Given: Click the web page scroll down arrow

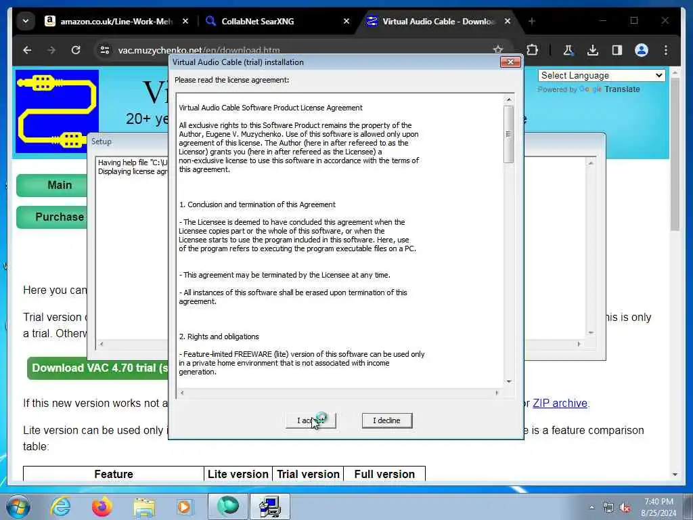Looking at the screenshot, I should coord(675,475).
